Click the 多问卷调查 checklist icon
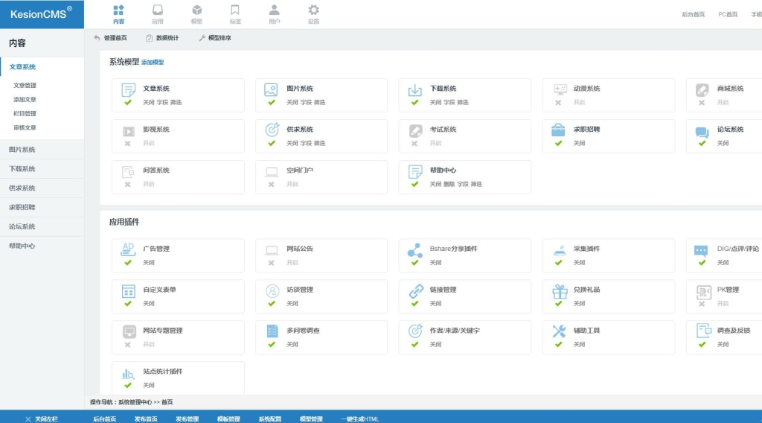 coord(272,331)
